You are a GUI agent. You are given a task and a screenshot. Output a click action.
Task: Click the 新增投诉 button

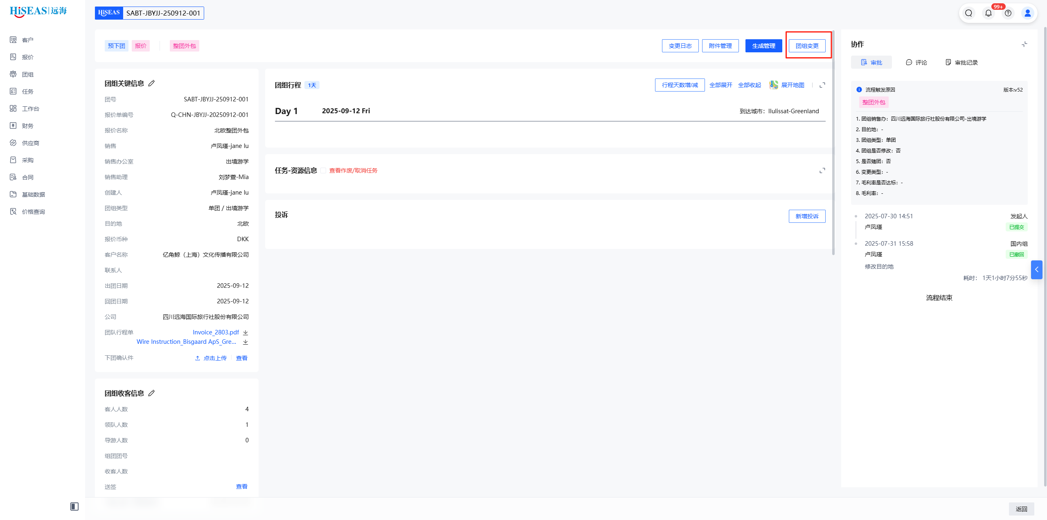pyautogui.click(x=807, y=216)
